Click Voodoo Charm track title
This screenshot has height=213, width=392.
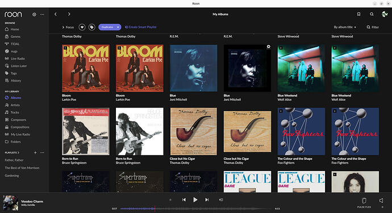point(32,201)
